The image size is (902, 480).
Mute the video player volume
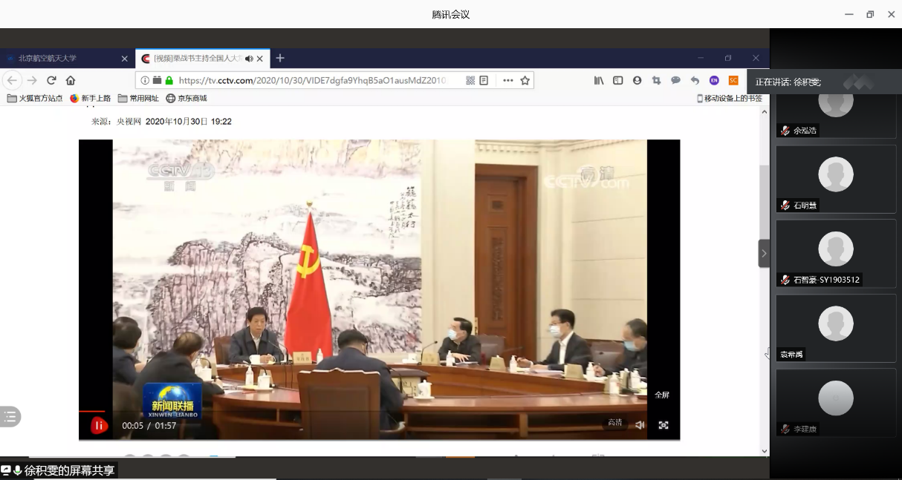(x=640, y=425)
